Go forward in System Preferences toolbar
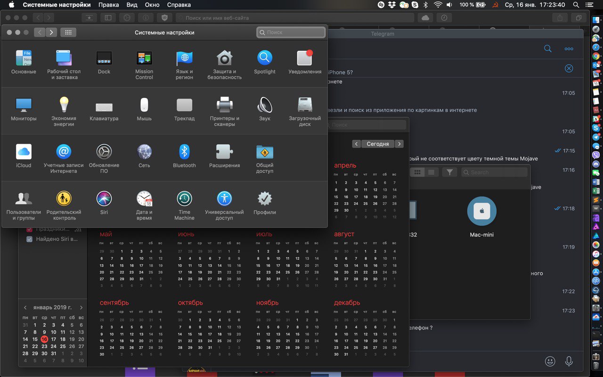Screen dimensions: 603x377 coord(51,33)
